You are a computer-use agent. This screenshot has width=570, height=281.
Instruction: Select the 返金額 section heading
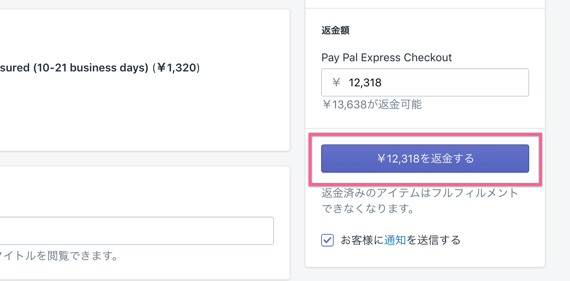pyautogui.click(x=335, y=31)
